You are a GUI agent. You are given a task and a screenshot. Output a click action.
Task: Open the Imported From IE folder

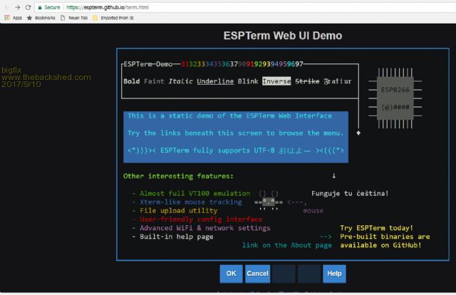95,17
